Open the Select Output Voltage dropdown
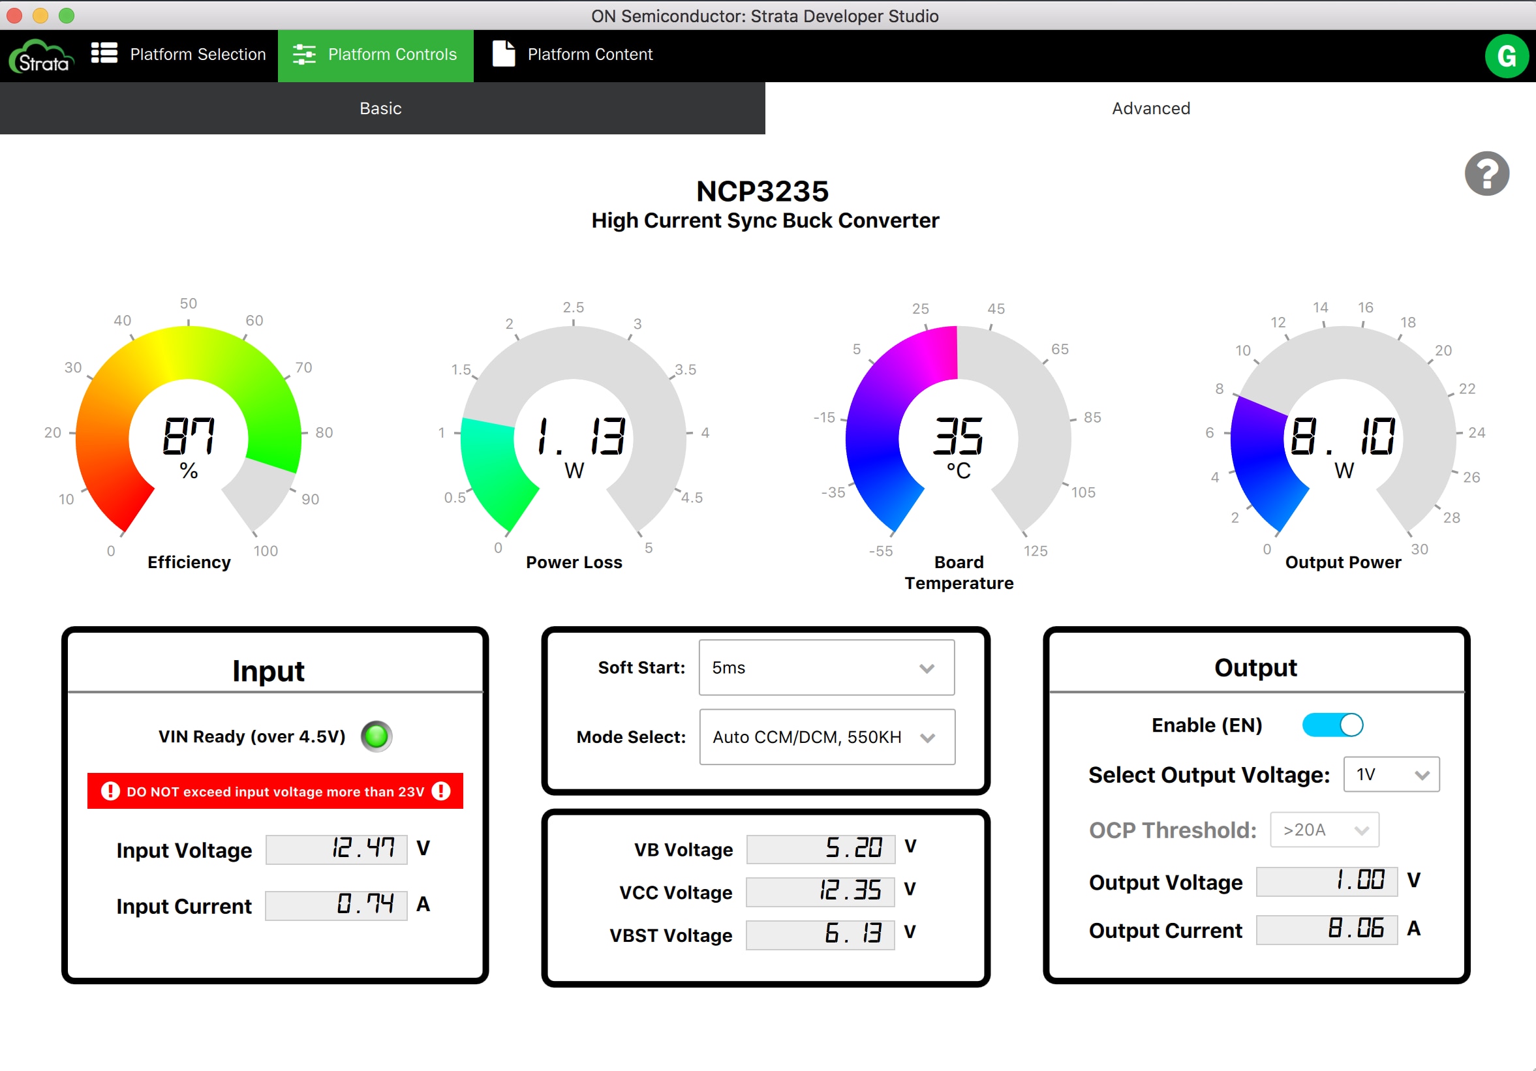 (x=1391, y=775)
